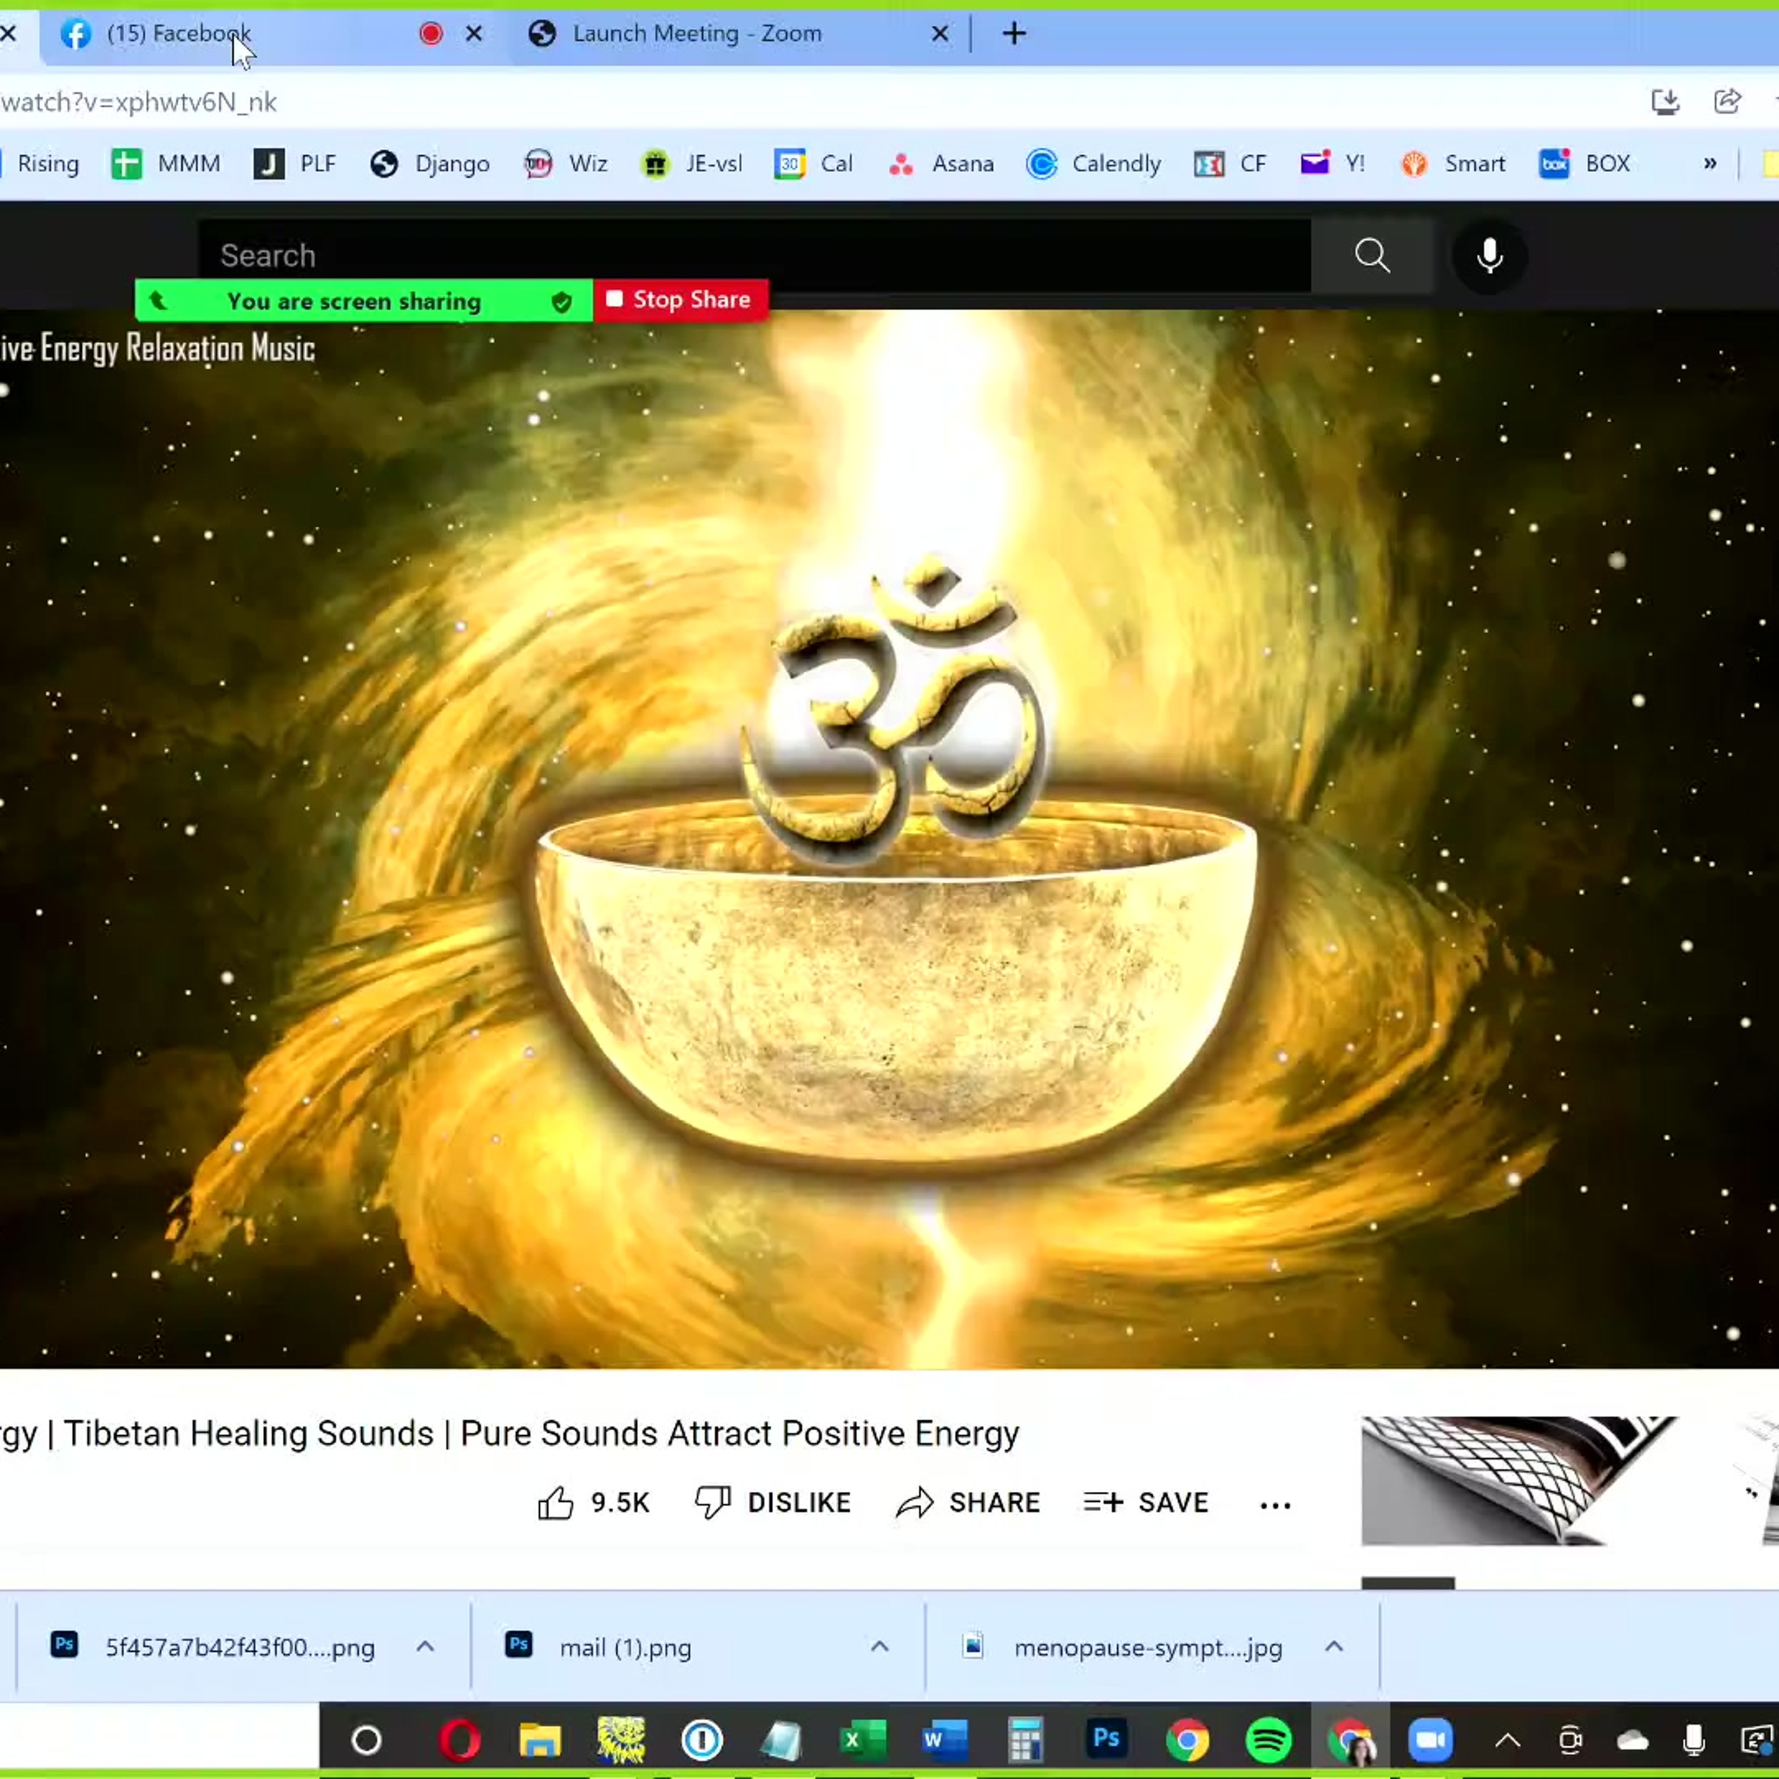Click the voice search microphone icon
The image size is (1779, 1779).
1489,255
